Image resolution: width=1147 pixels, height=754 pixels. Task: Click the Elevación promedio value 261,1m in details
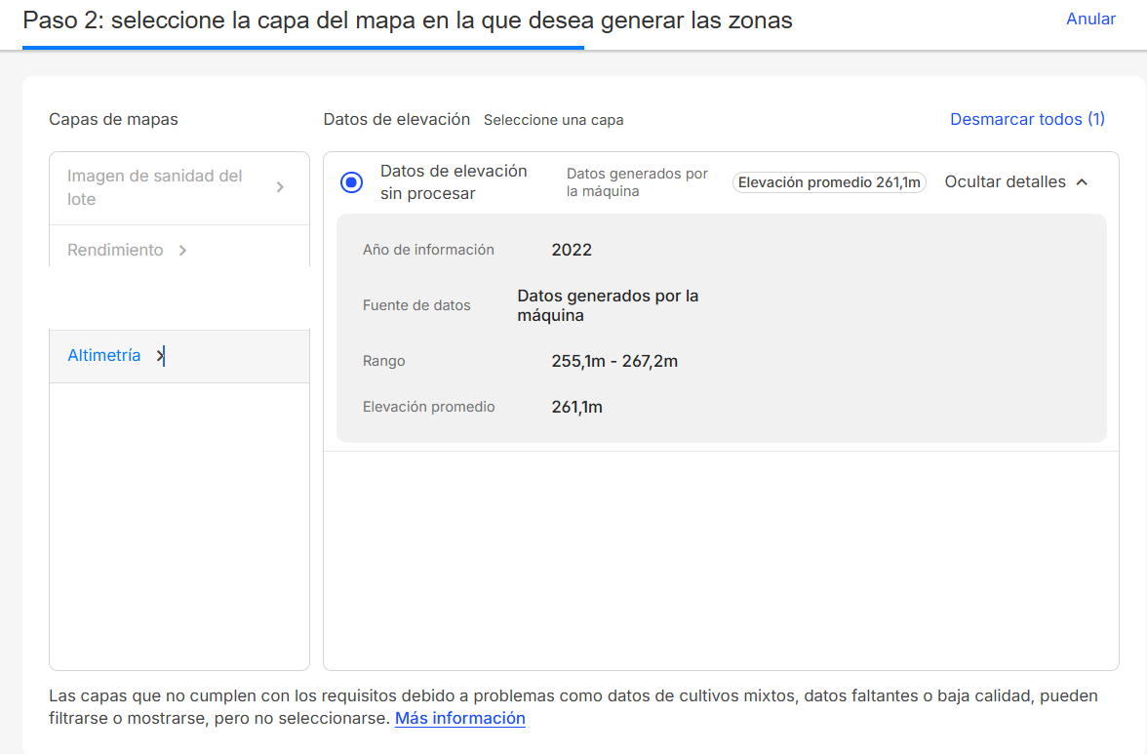click(577, 408)
